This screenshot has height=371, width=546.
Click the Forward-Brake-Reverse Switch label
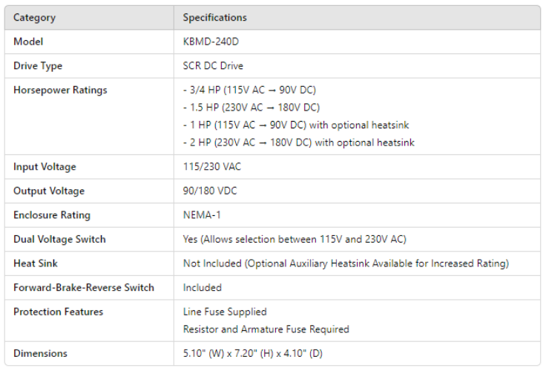pos(84,287)
